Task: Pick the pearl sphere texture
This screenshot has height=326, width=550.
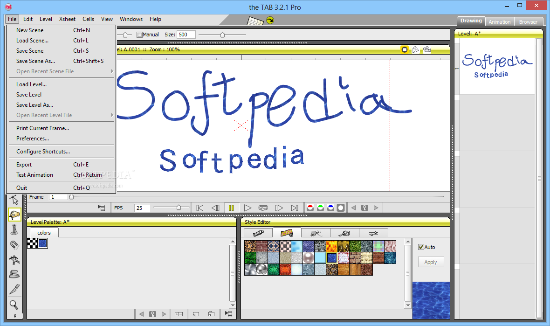Action: coord(308,258)
